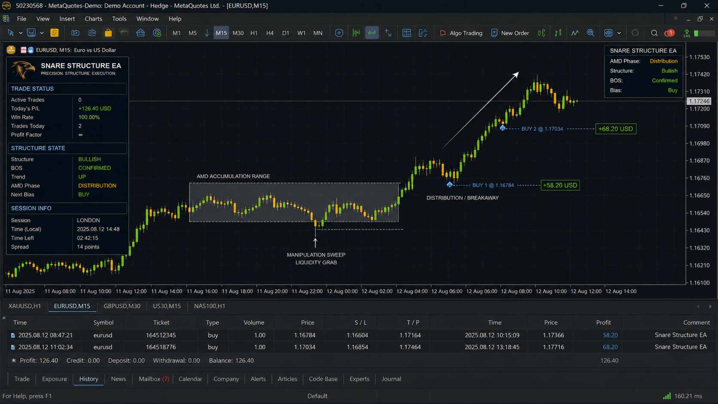Screen dimensions: 718x404
Task: Click the strategy tester gauge icon
Action: coord(157,33)
